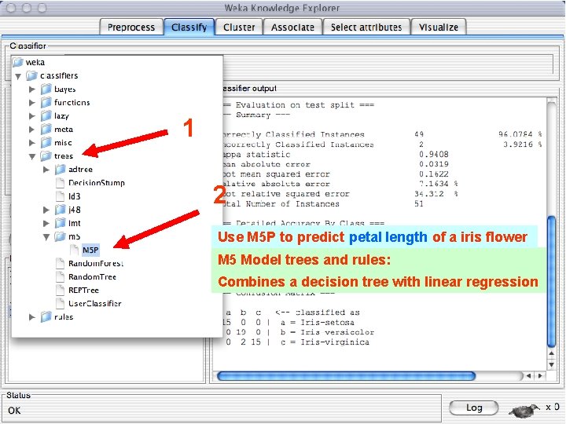Click the functions folder icon
This screenshot has height=424, width=566.
46,102
